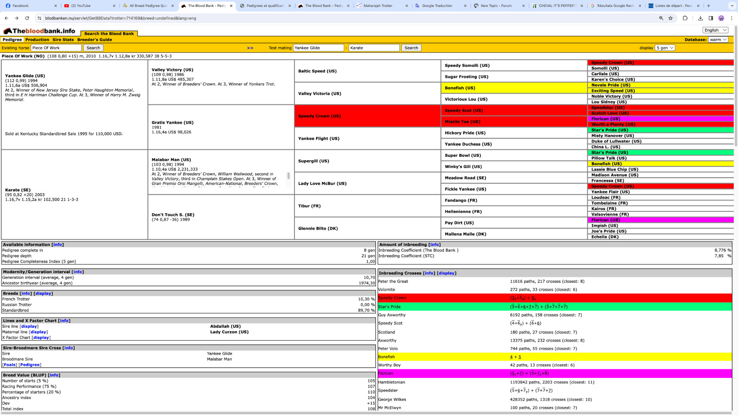Viewport: 738px width, 415px height.
Task: Open site information icon in address bar
Action: click(x=39, y=18)
